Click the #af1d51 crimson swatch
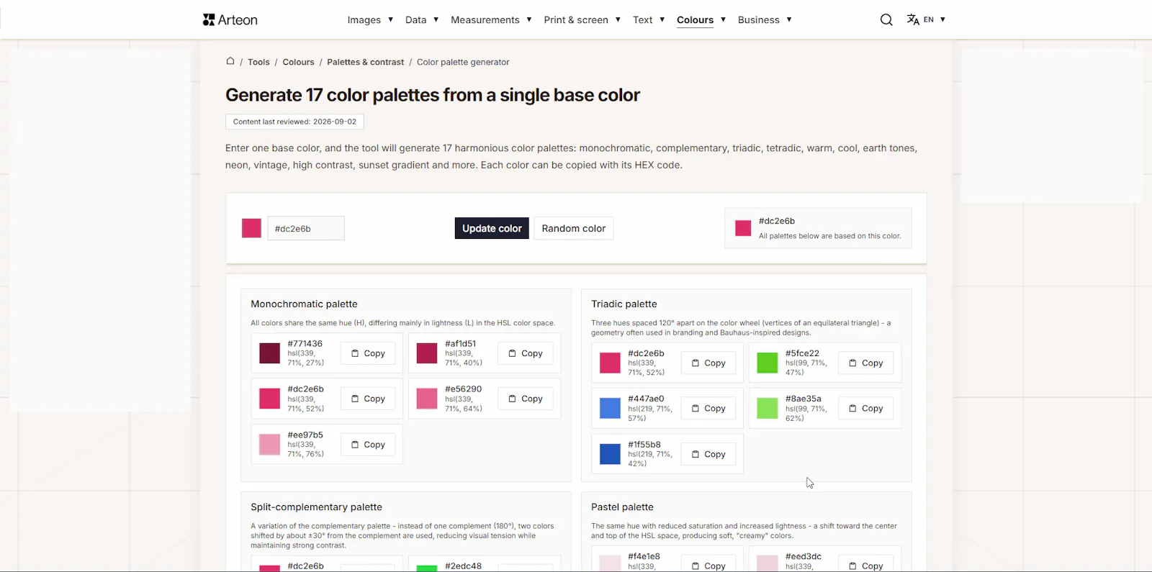The width and height of the screenshot is (1152, 572). pyautogui.click(x=427, y=353)
